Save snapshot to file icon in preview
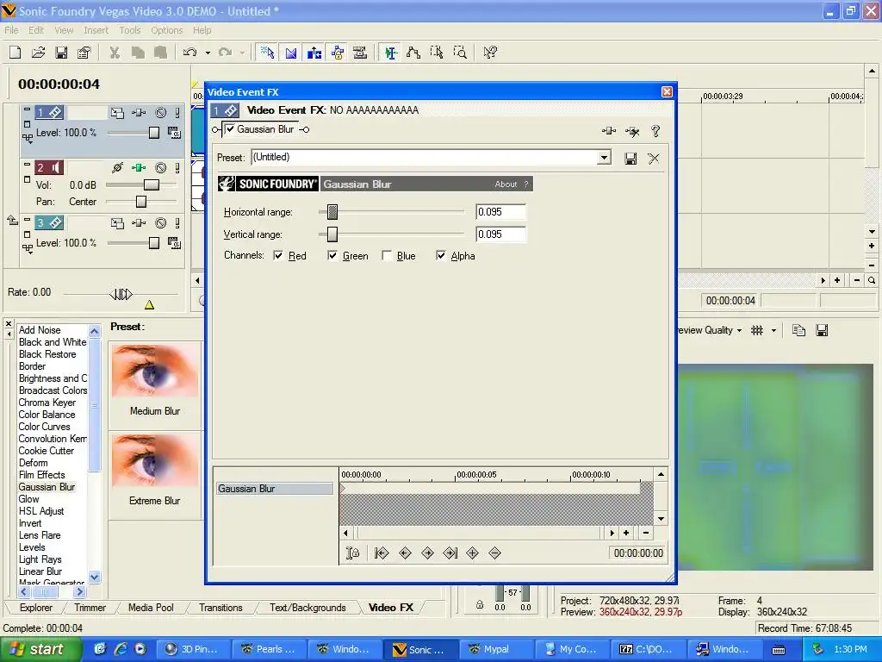Screen dimensions: 882x662 [x=822, y=330]
